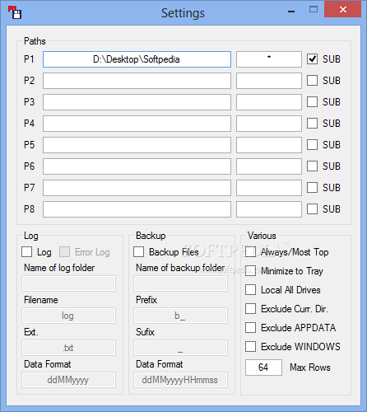The height and width of the screenshot is (412, 367).
Task: Select the P8 path input field
Action: click(137, 209)
